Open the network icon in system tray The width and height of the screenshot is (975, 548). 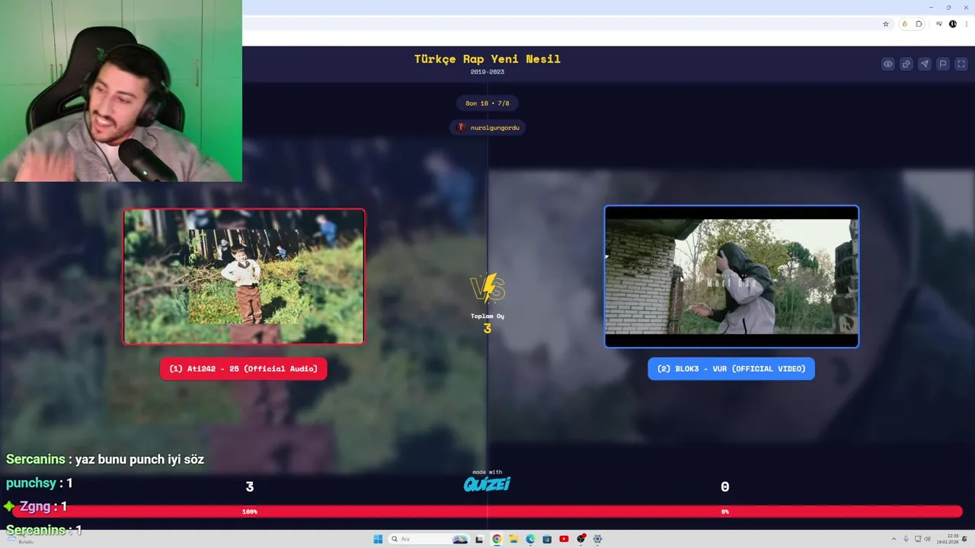pyautogui.click(x=917, y=539)
